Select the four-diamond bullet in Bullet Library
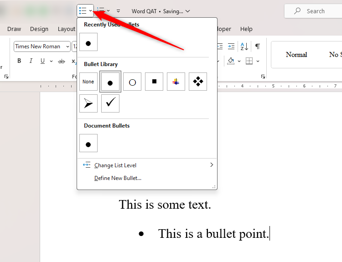This screenshot has width=342, height=262. click(x=198, y=82)
